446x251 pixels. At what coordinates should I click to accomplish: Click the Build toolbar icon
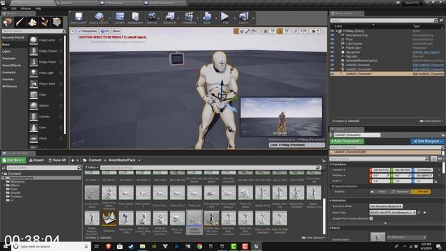207,18
